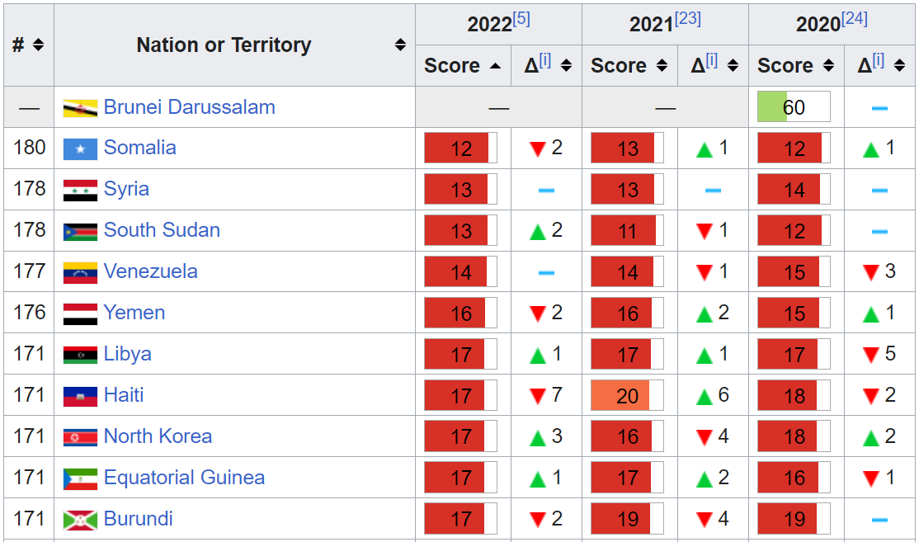Viewport: 919px width, 542px height.
Task: Click the Equatorial Guinea flag icon
Action: coord(80,478)
